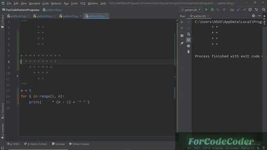Open the Code menu
The height and width of the screenshot is (150, 267).
point(45,3)
